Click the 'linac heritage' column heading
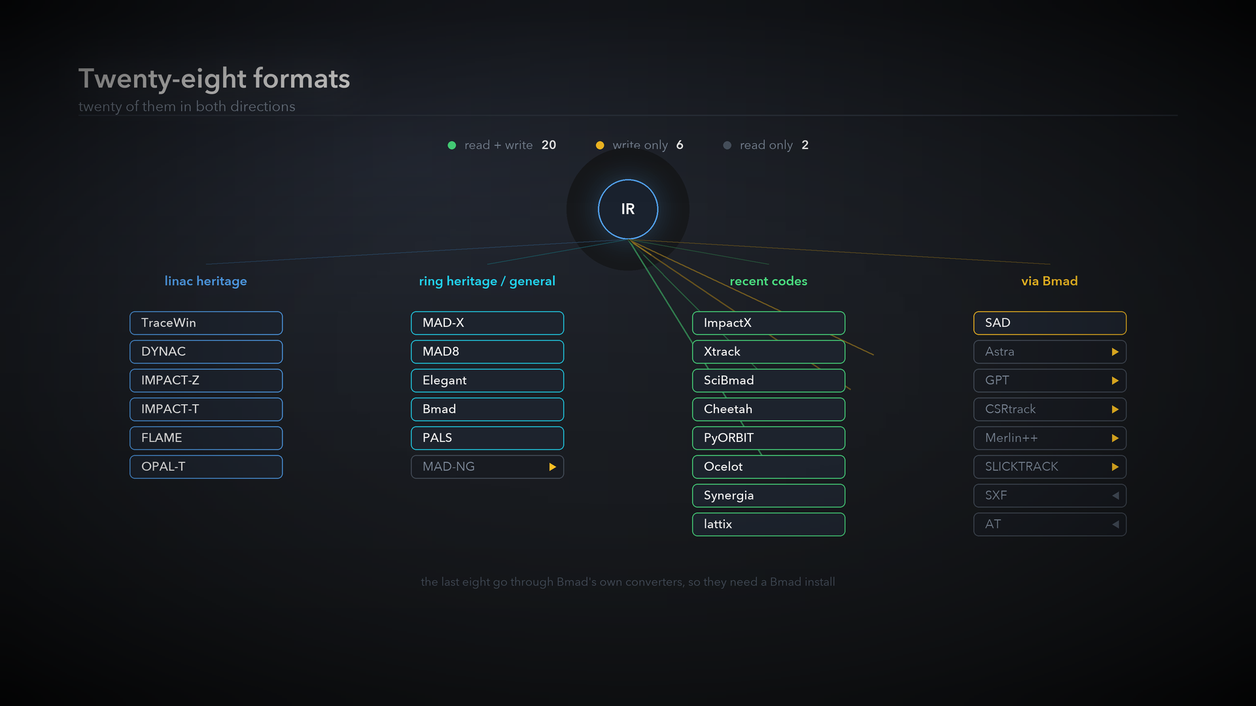The width and height of the screenshot is (1256, 706). [x=206, y=281]
